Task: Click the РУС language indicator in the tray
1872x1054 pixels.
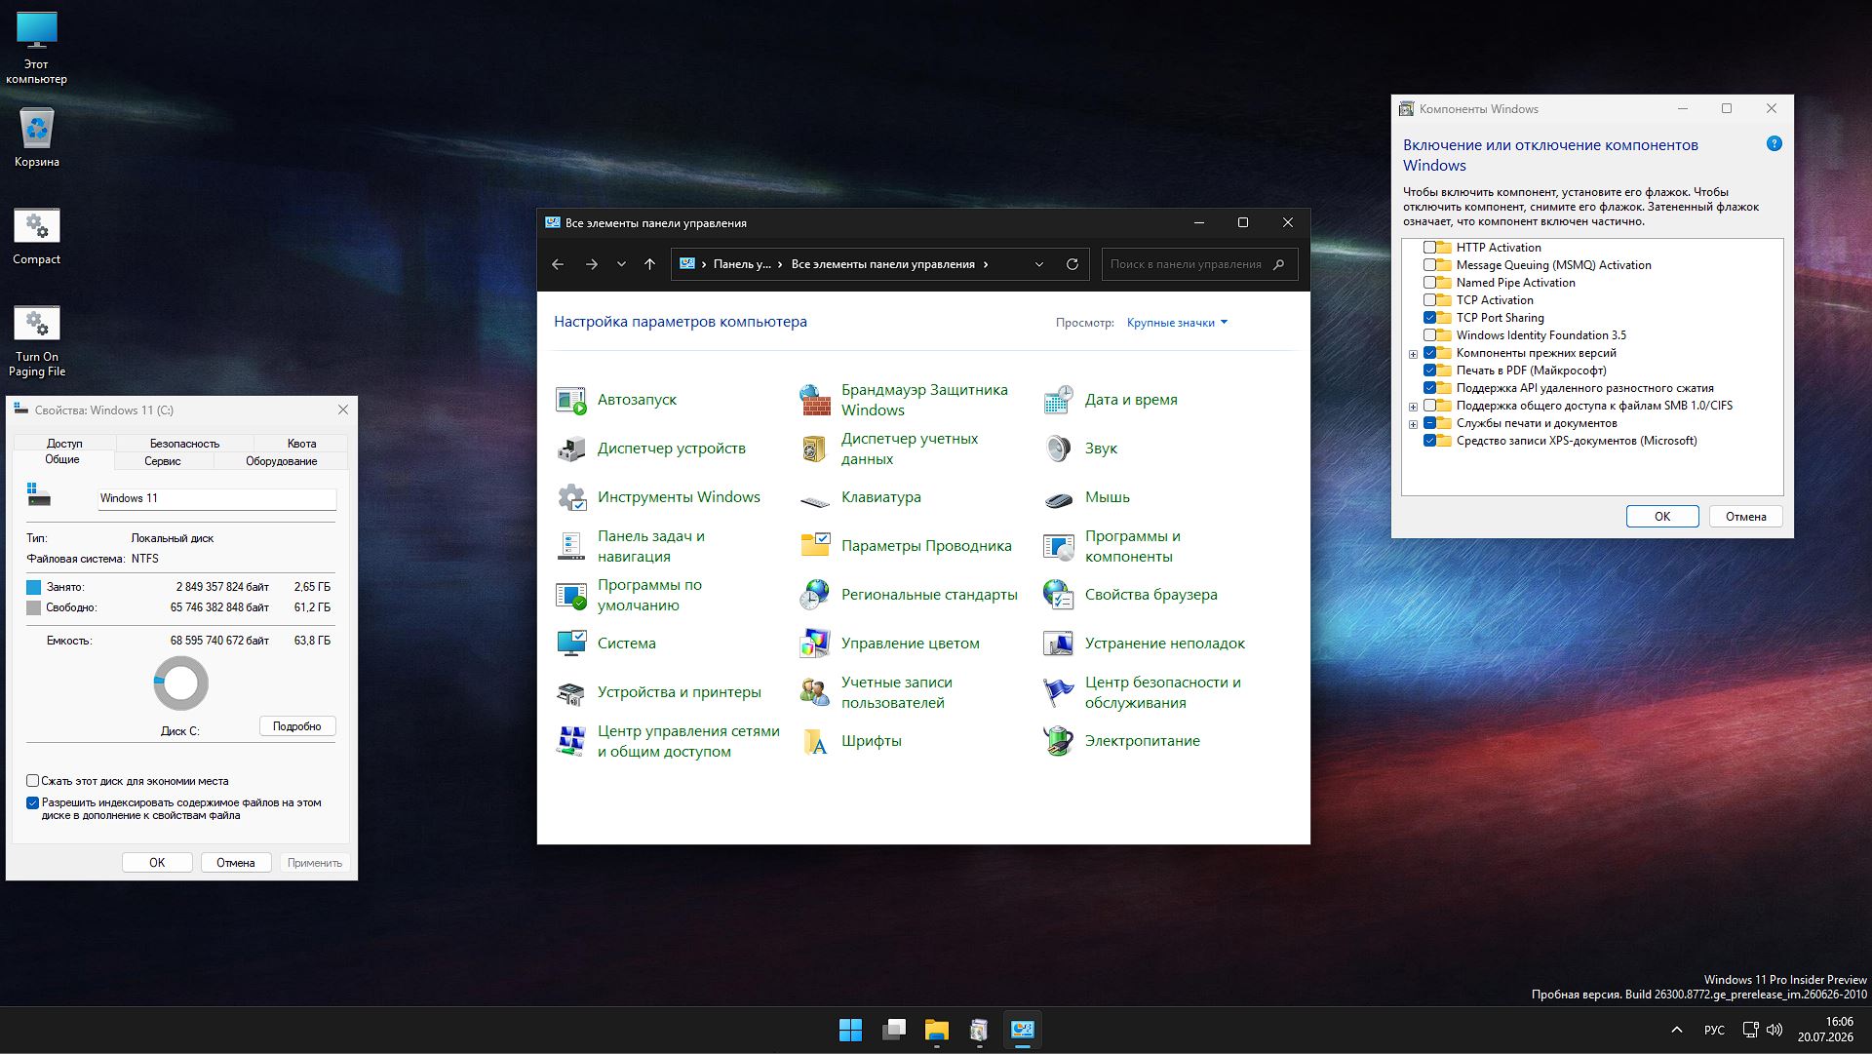Action: 1714,1031
